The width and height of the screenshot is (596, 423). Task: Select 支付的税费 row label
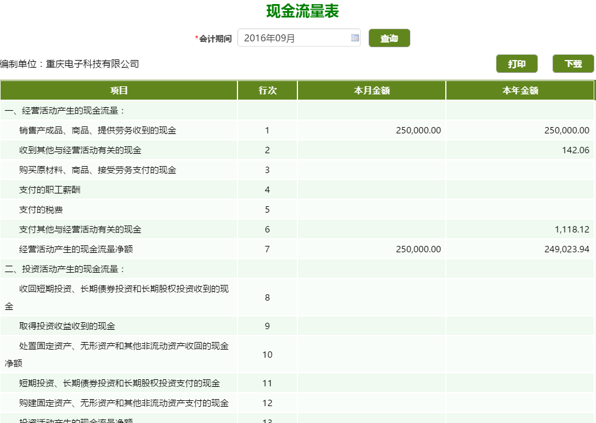tap(41, 210)
